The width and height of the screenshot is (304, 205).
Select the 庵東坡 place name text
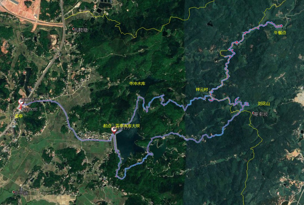click(x=261, y=114)
